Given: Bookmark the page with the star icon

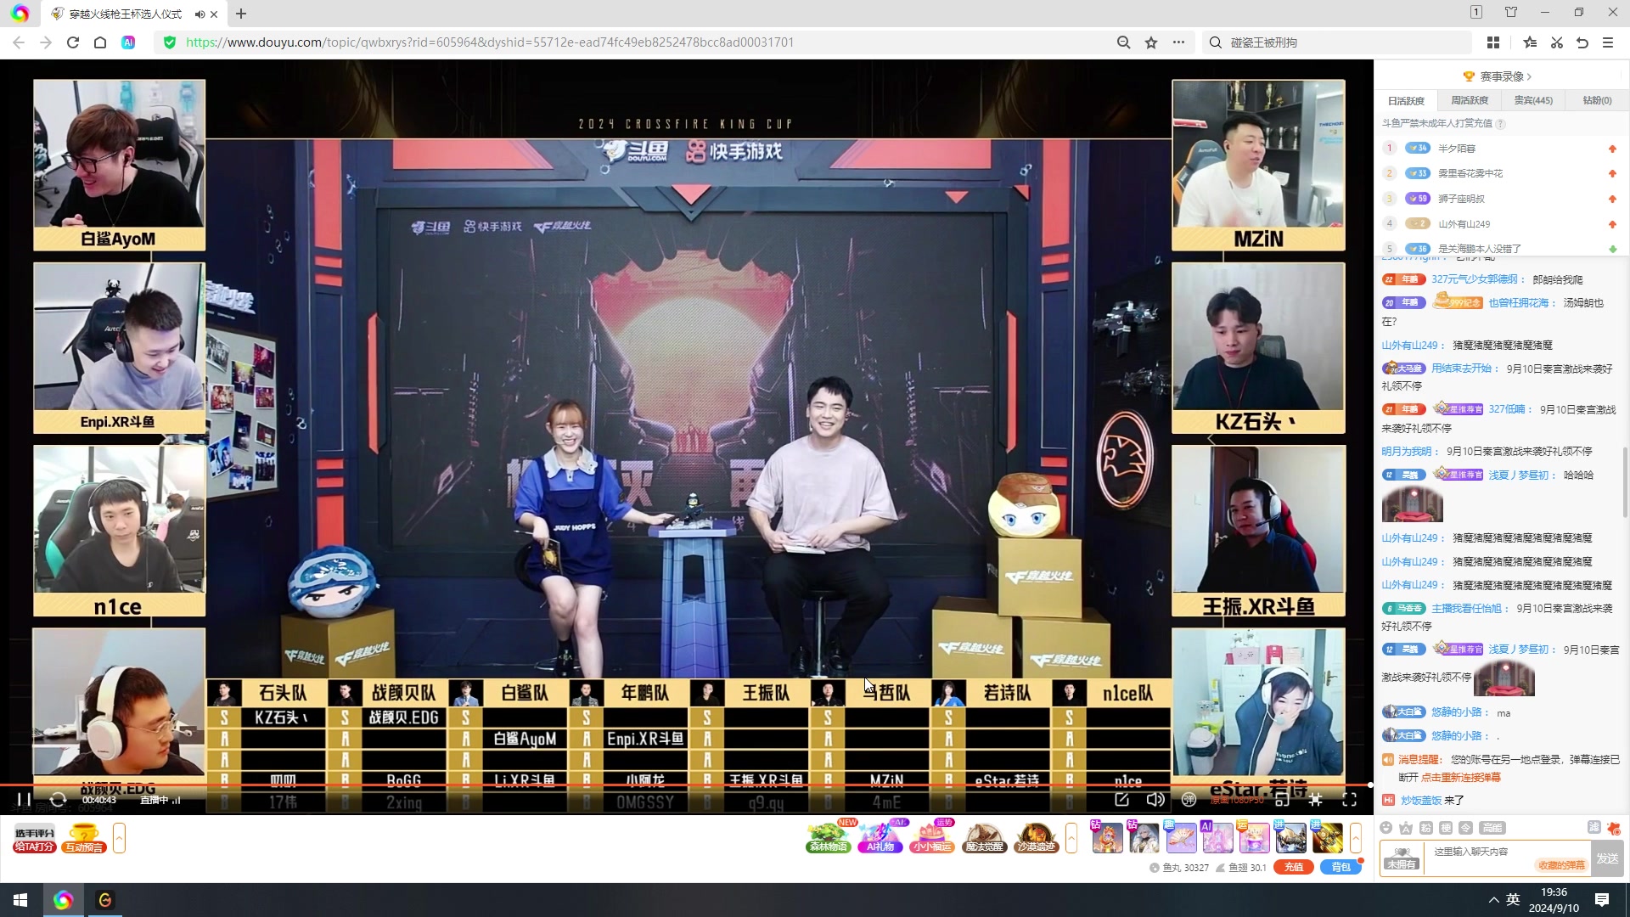Looking at the screenshot, I should pos(1151,42).
